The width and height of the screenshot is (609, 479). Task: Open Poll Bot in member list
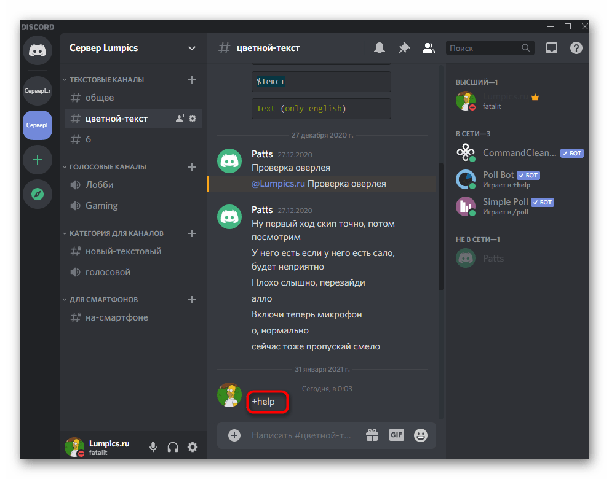coord(519,179)
